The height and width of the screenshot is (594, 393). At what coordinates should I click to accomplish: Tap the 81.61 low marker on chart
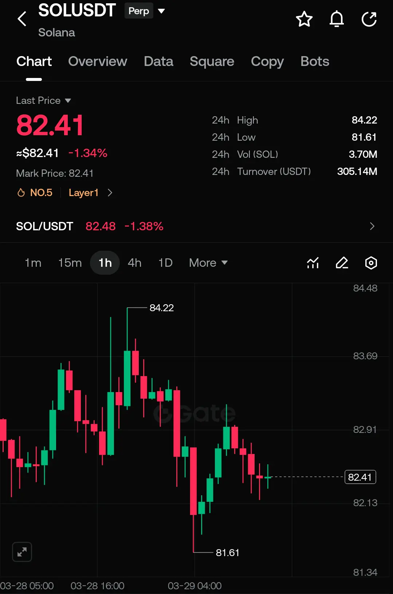click(227, 553)
